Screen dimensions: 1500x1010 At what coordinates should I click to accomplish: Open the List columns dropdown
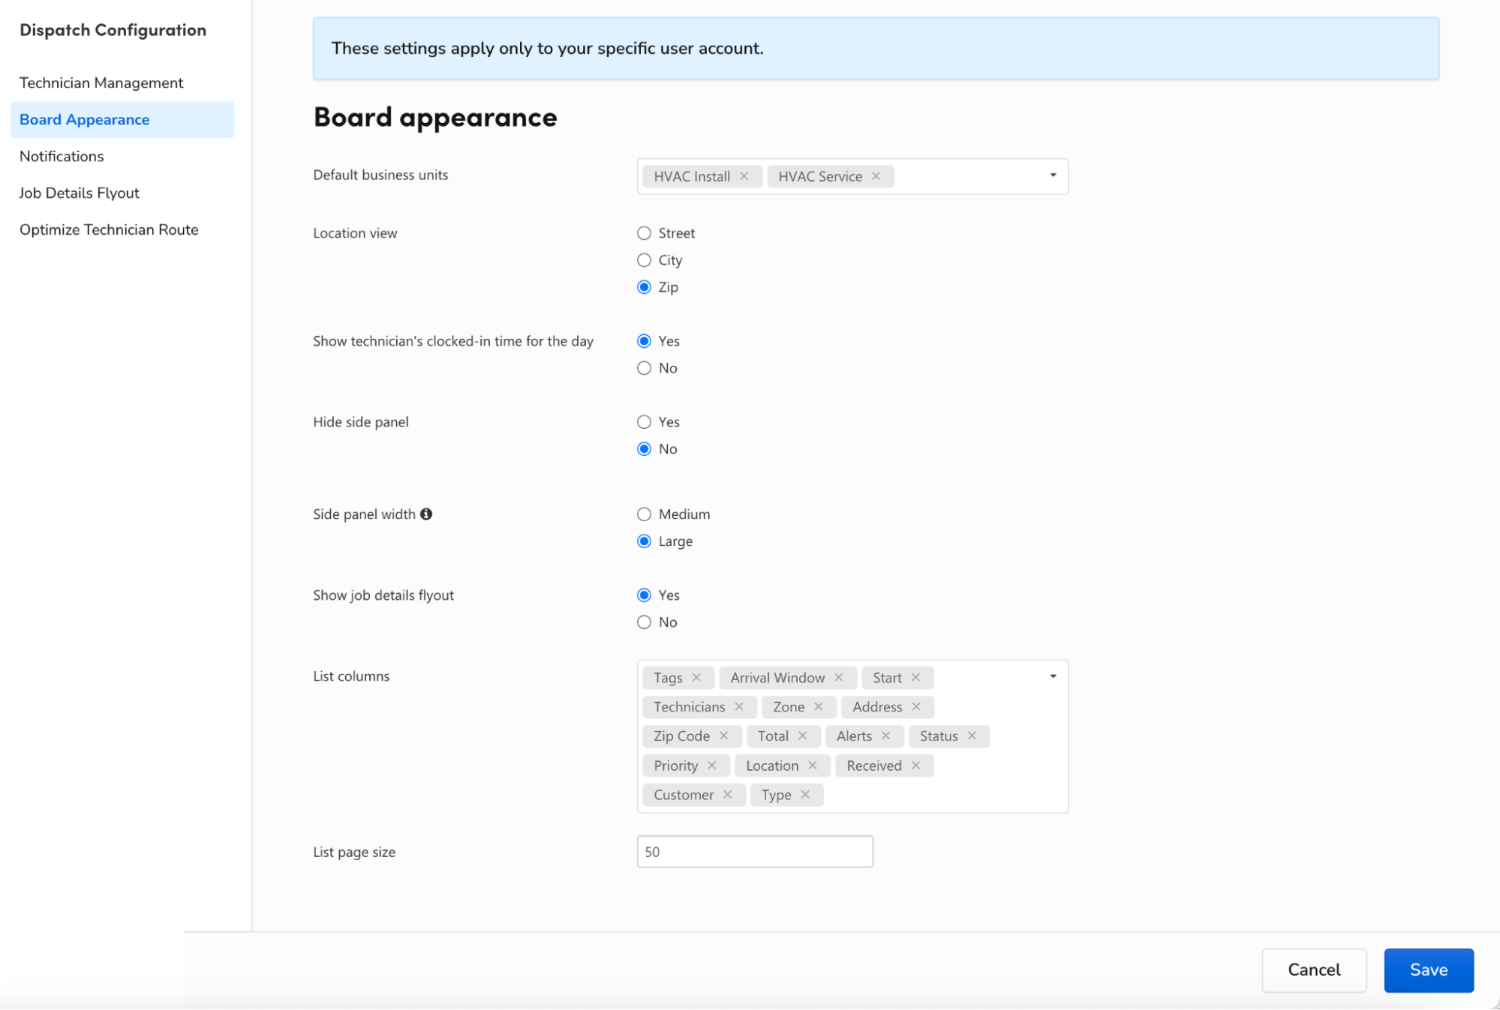1054,676
